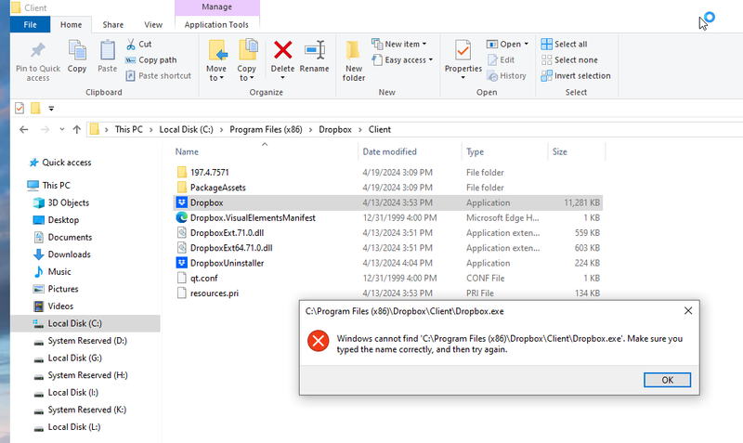Click This PC in address bar

click(x=129, y=129)
